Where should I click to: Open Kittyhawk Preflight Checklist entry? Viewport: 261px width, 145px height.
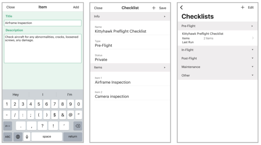[217, 38]
